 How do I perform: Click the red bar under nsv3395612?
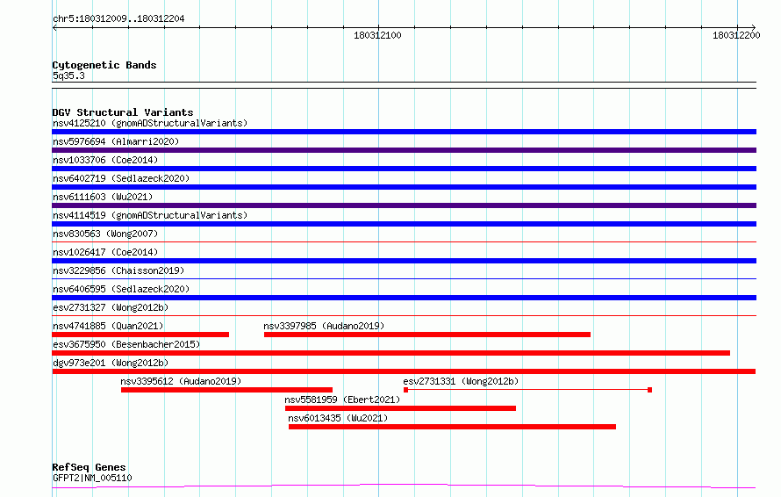pyautogui.click(x=226, y=390)
